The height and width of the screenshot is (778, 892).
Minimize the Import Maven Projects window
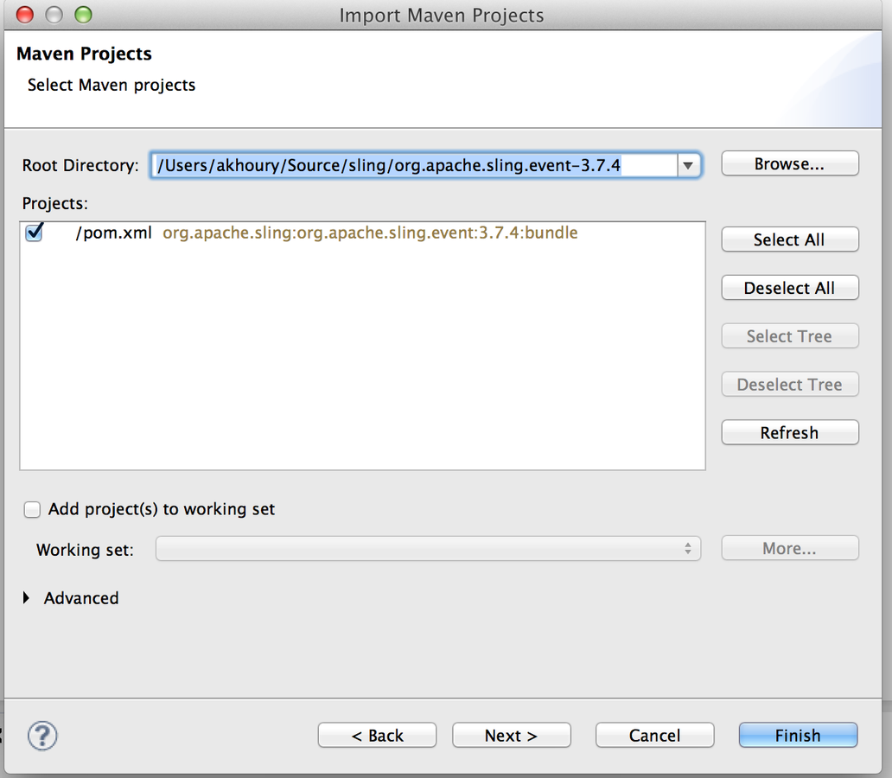(54, 15)
